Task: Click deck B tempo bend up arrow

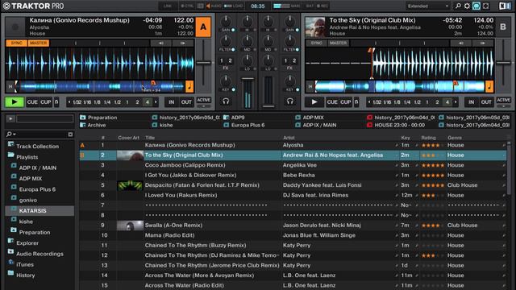Action: click(482, 43)
